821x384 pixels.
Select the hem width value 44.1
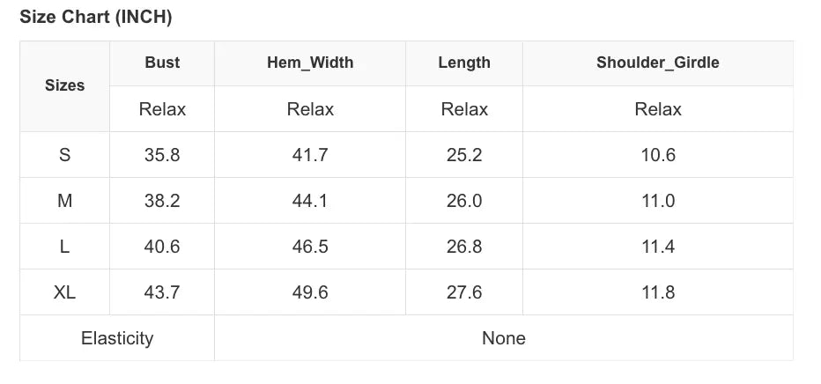tap(310, 201)
